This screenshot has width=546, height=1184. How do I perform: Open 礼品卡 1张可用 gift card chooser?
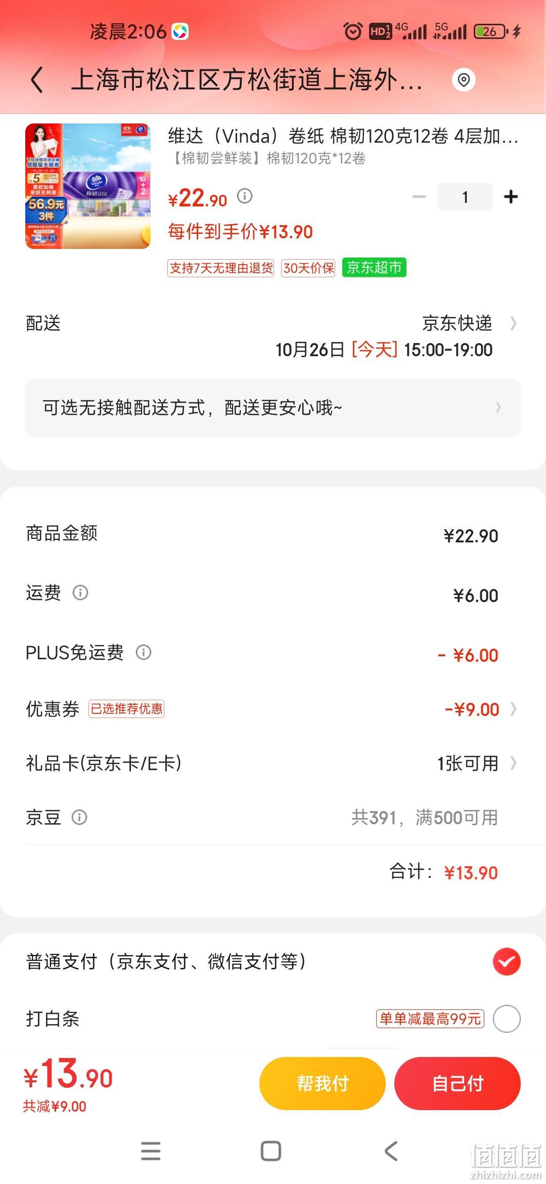pyautogui.click(x=514, y=763)
